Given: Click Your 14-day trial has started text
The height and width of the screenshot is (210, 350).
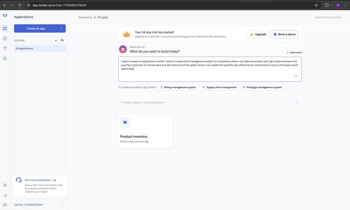Looking at the screenshot, I should 154,32.
